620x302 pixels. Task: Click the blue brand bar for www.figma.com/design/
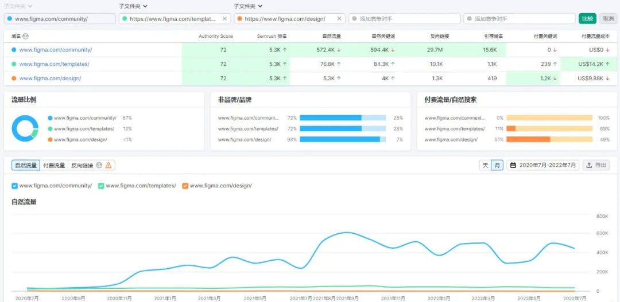[x=340, y=139]
